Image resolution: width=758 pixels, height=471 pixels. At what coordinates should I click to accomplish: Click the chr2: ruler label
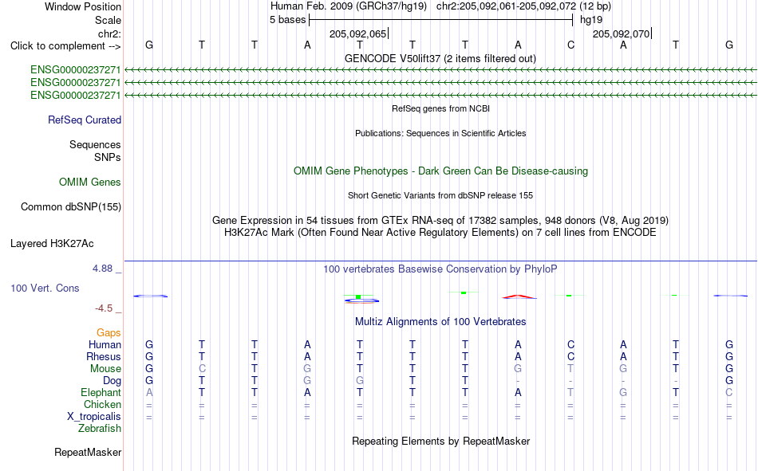tap(109, 33)
